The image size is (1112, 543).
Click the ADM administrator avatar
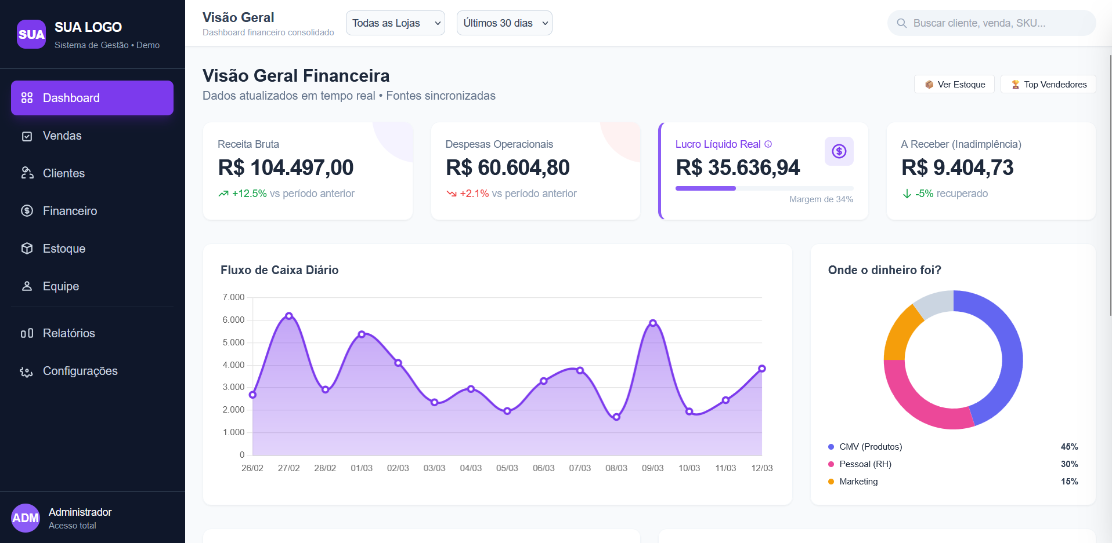point(26,518)
